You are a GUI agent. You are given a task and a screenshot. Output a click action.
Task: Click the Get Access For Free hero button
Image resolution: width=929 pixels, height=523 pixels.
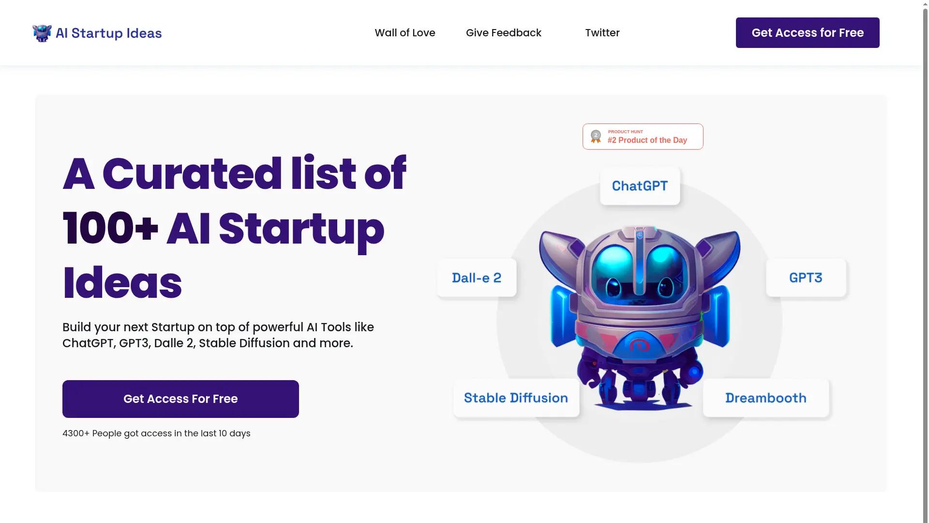coord(180,399)
